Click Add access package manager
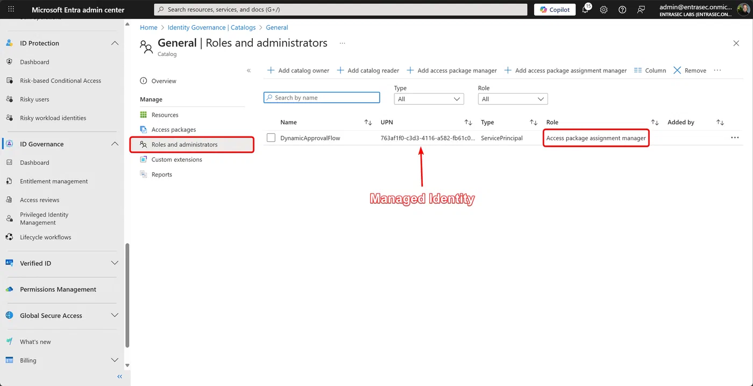Image resolution: width=753 pixels, height=386 pixels. pyautogui.click(x=452, y=70)
